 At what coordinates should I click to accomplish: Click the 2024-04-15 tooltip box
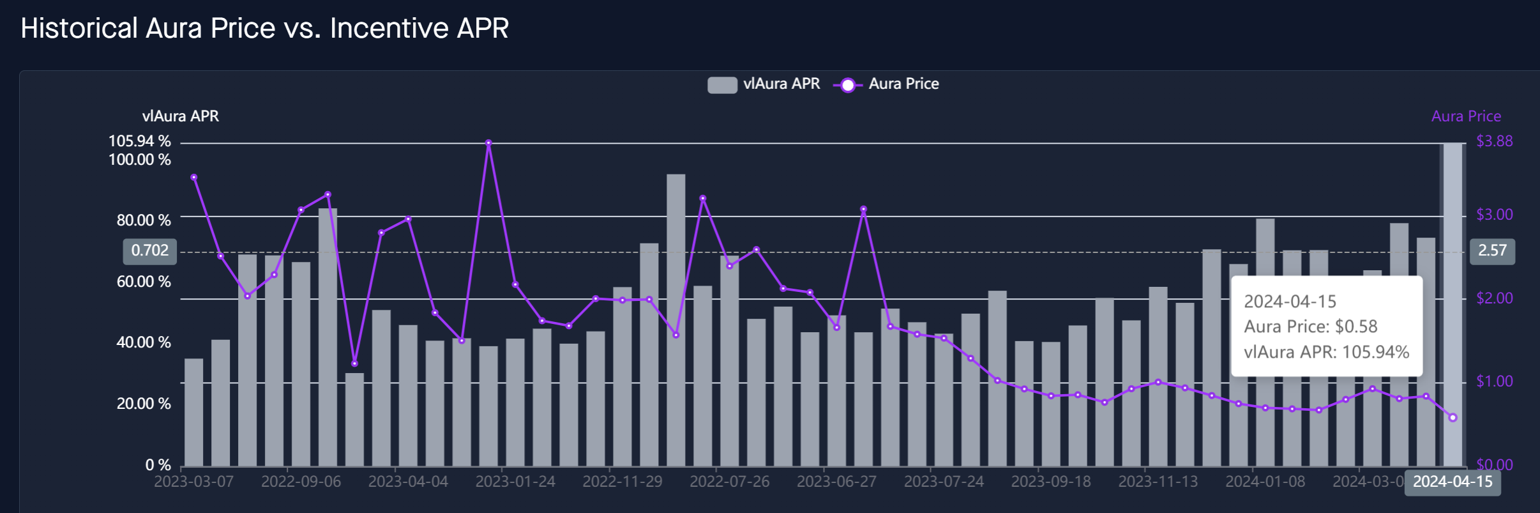(1326, 326)
